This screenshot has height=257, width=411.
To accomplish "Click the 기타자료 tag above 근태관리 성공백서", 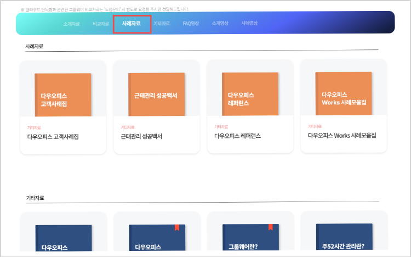I will pos(127,127).
